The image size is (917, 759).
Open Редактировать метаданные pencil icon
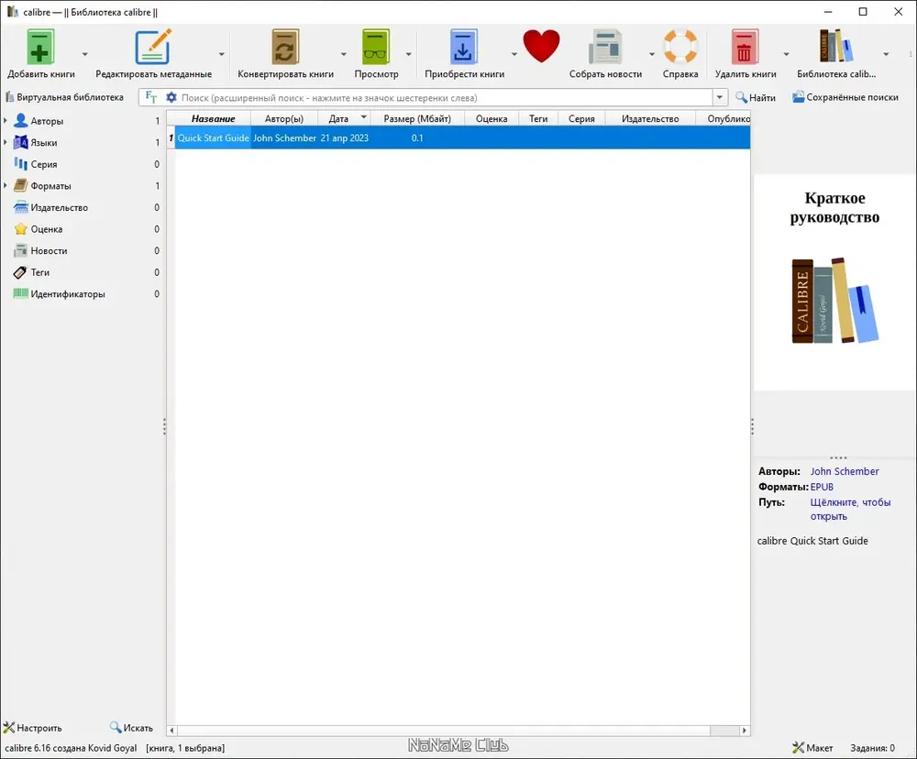(x=153, y=47)
